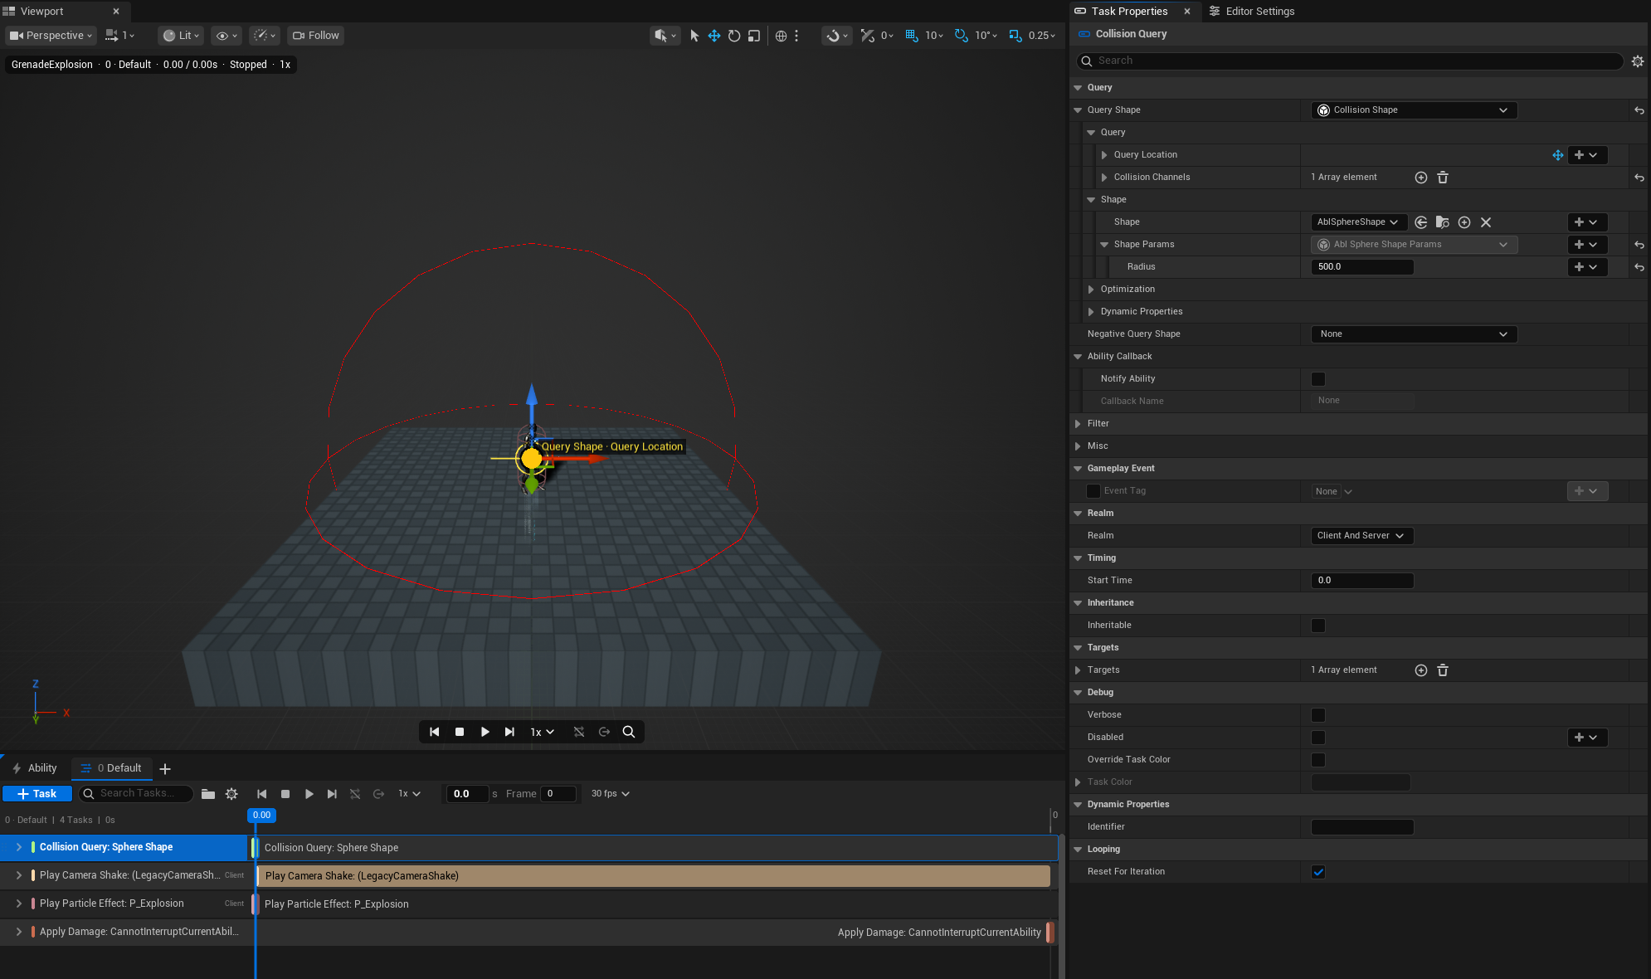Enable the Notify Ability checkbox

tap(1318, 379)
